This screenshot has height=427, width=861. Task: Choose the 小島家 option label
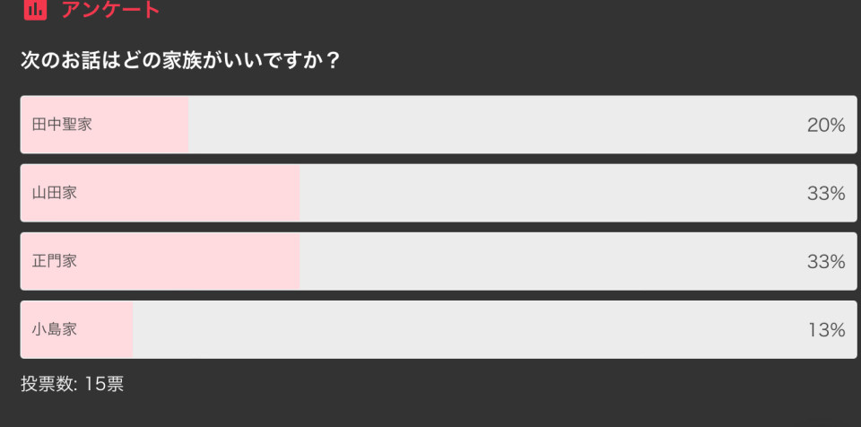(x=55, y=330)
